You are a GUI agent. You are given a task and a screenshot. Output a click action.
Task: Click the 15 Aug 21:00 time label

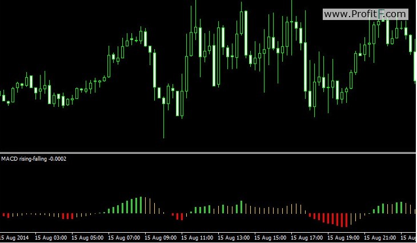click(380, 237)
